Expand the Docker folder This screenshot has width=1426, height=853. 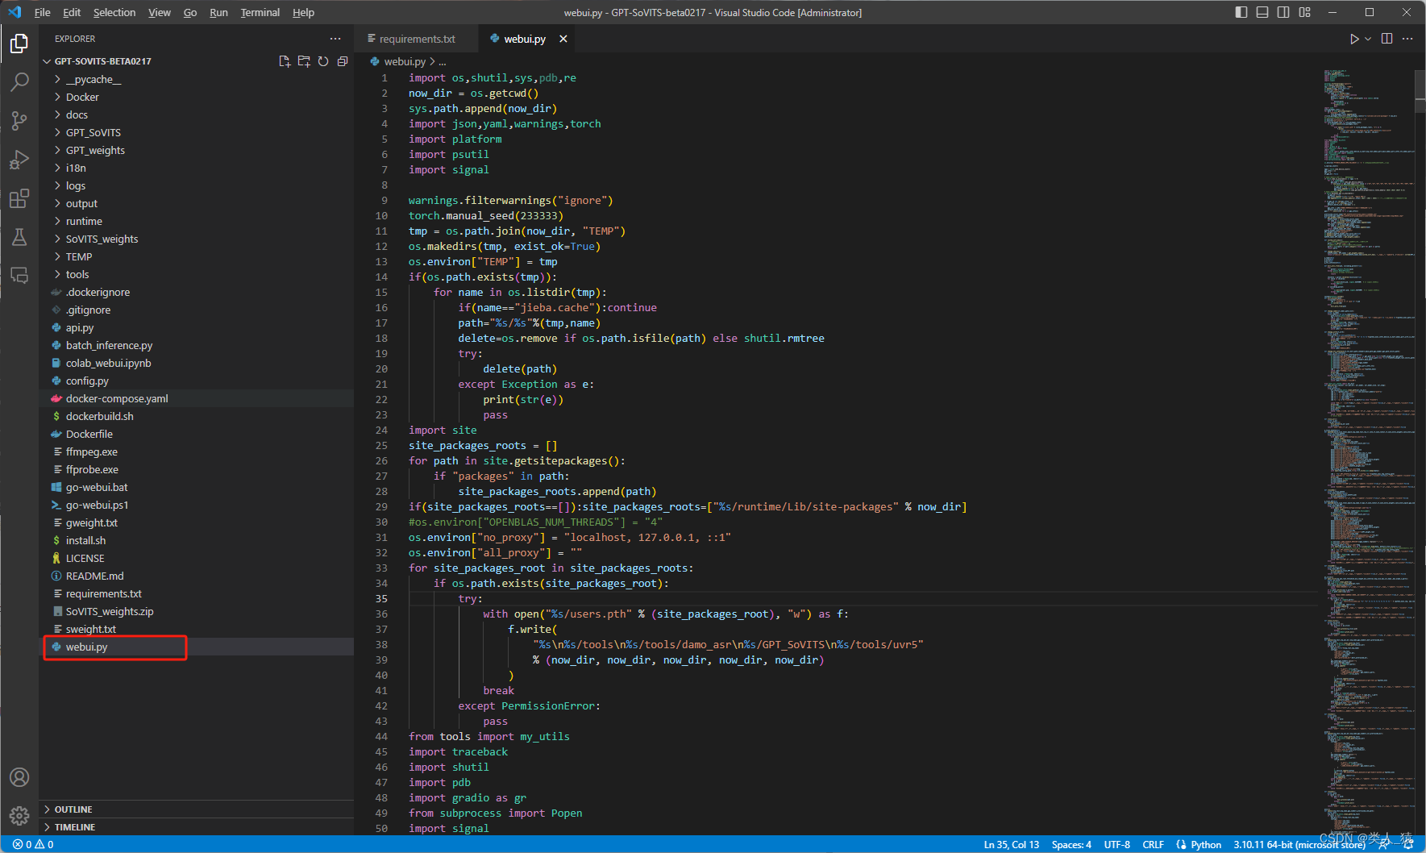pos(197,97)
